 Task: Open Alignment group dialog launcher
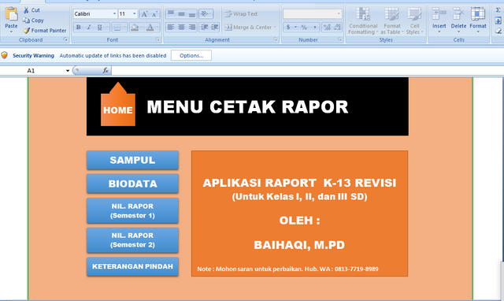276,39
